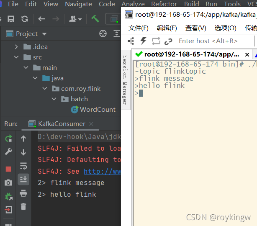
Task: Click the green Build hammer icon
Action: [95, 19]
